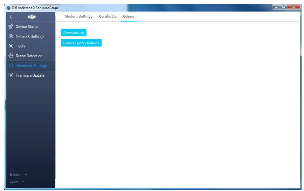
Task: Expand the Login dropdown menu
Action: (17, 181)
